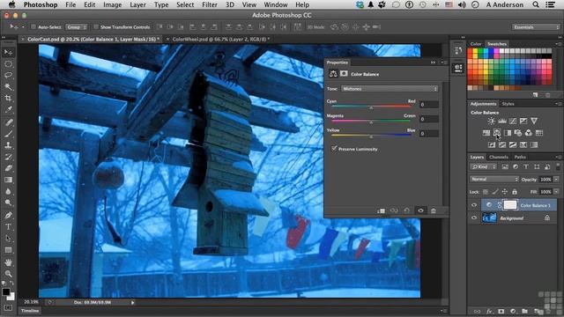Select the Clone Stamp tool
564x317 pixels.
pos(8,145)
